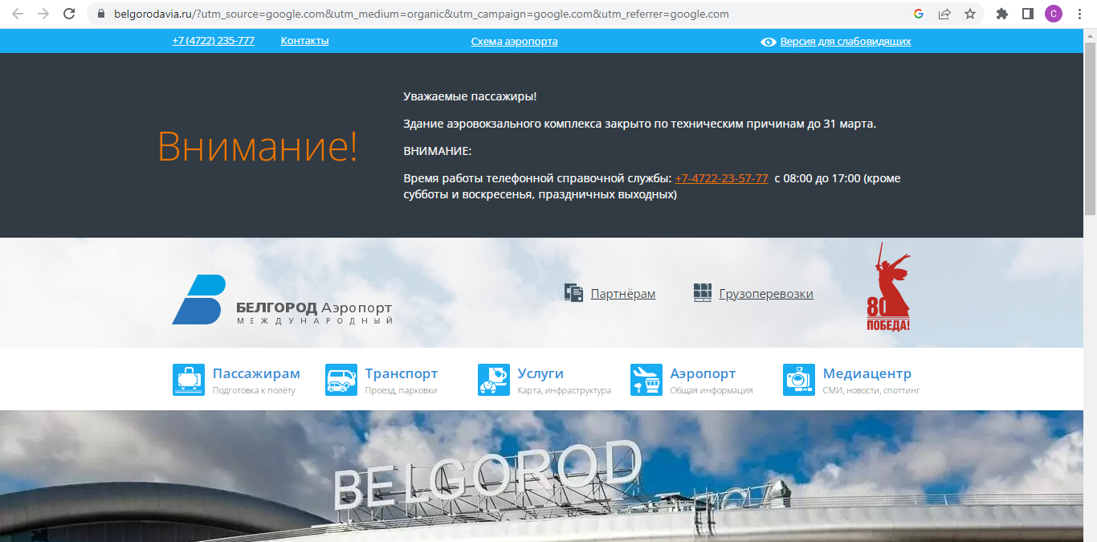Image resolution: width=1097 pixels, height=542 pixels.
Task: Click the Уважаемые пассажиры! text
Action: pos(470,96)
